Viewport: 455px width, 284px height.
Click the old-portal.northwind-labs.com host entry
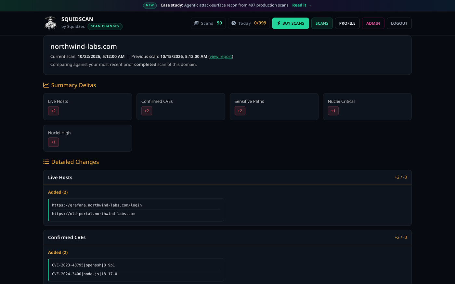(94, 214)
